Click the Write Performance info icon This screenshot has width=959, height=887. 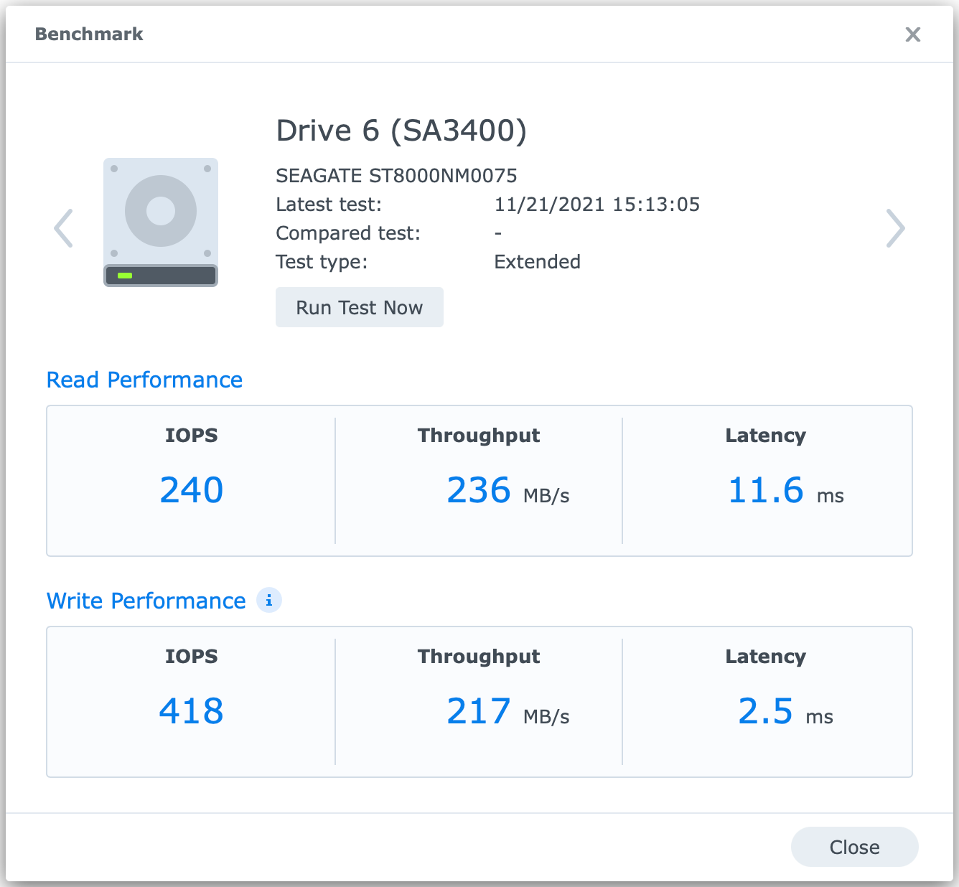269,600
